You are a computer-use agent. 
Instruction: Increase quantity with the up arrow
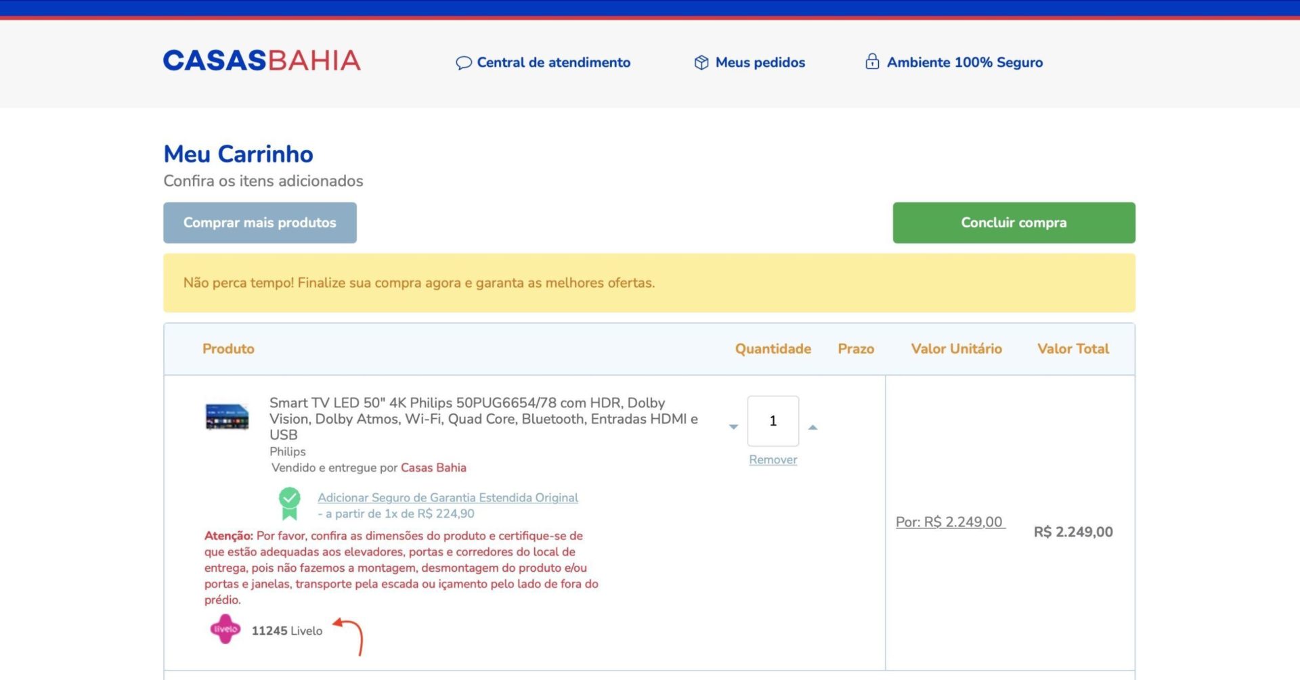click(813, 427)
